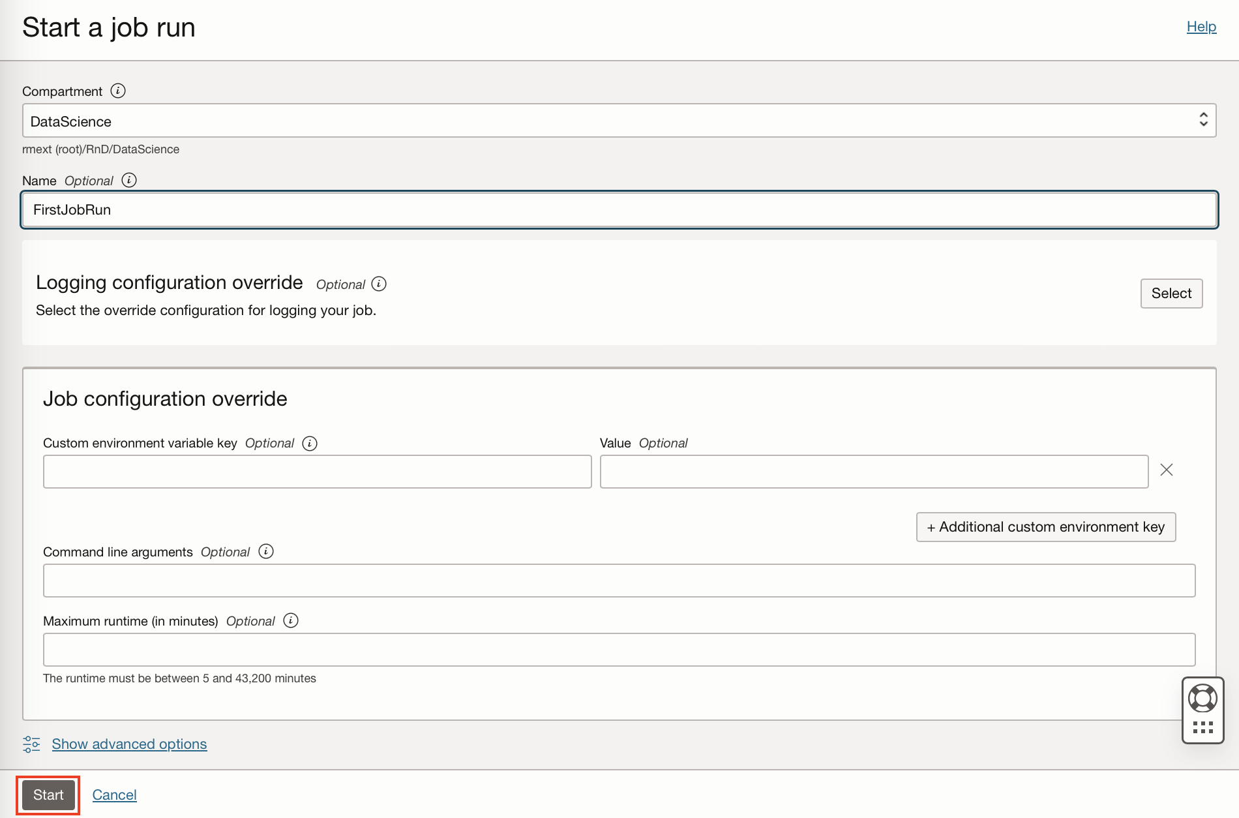1239x818 pixels.
Task: Edit the FirstJobRun name field
Action: (x=619, y=209)
